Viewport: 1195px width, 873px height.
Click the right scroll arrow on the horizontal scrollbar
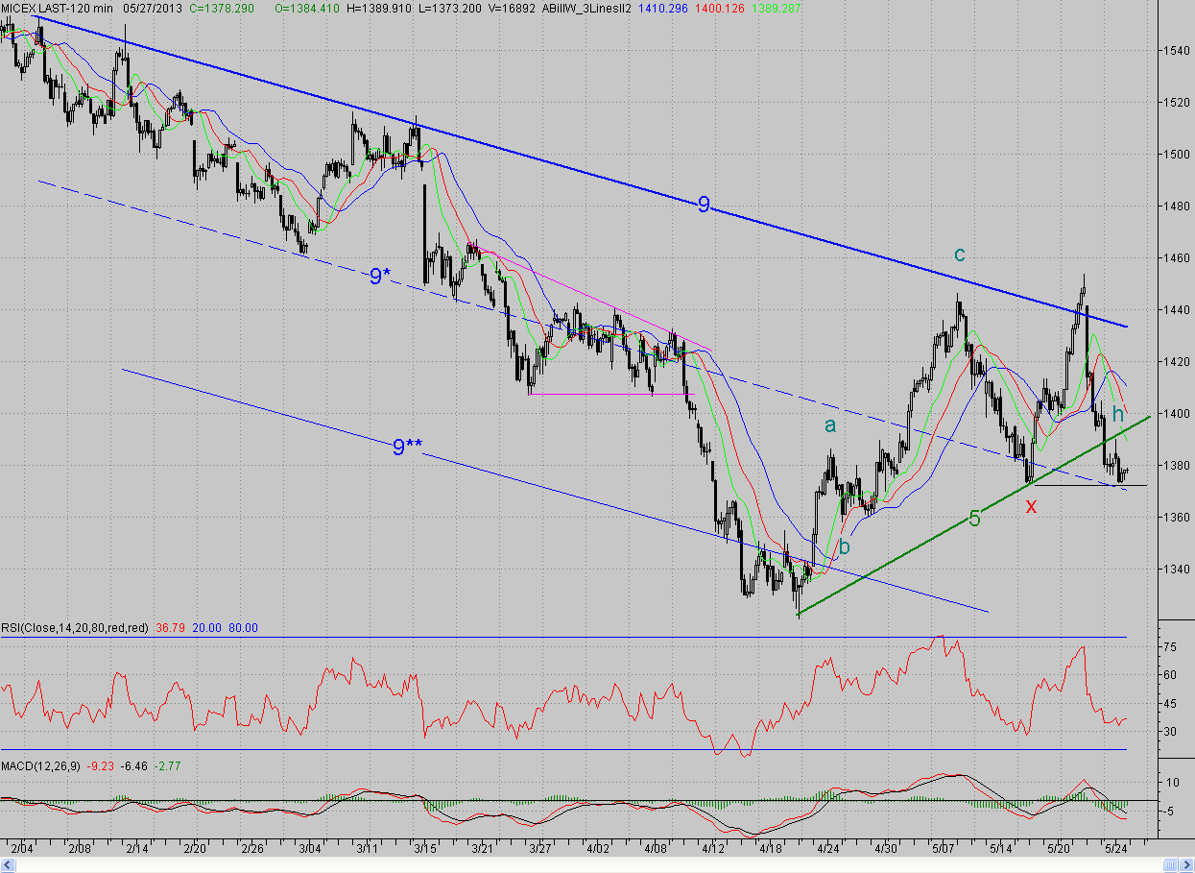(1187, 866)
